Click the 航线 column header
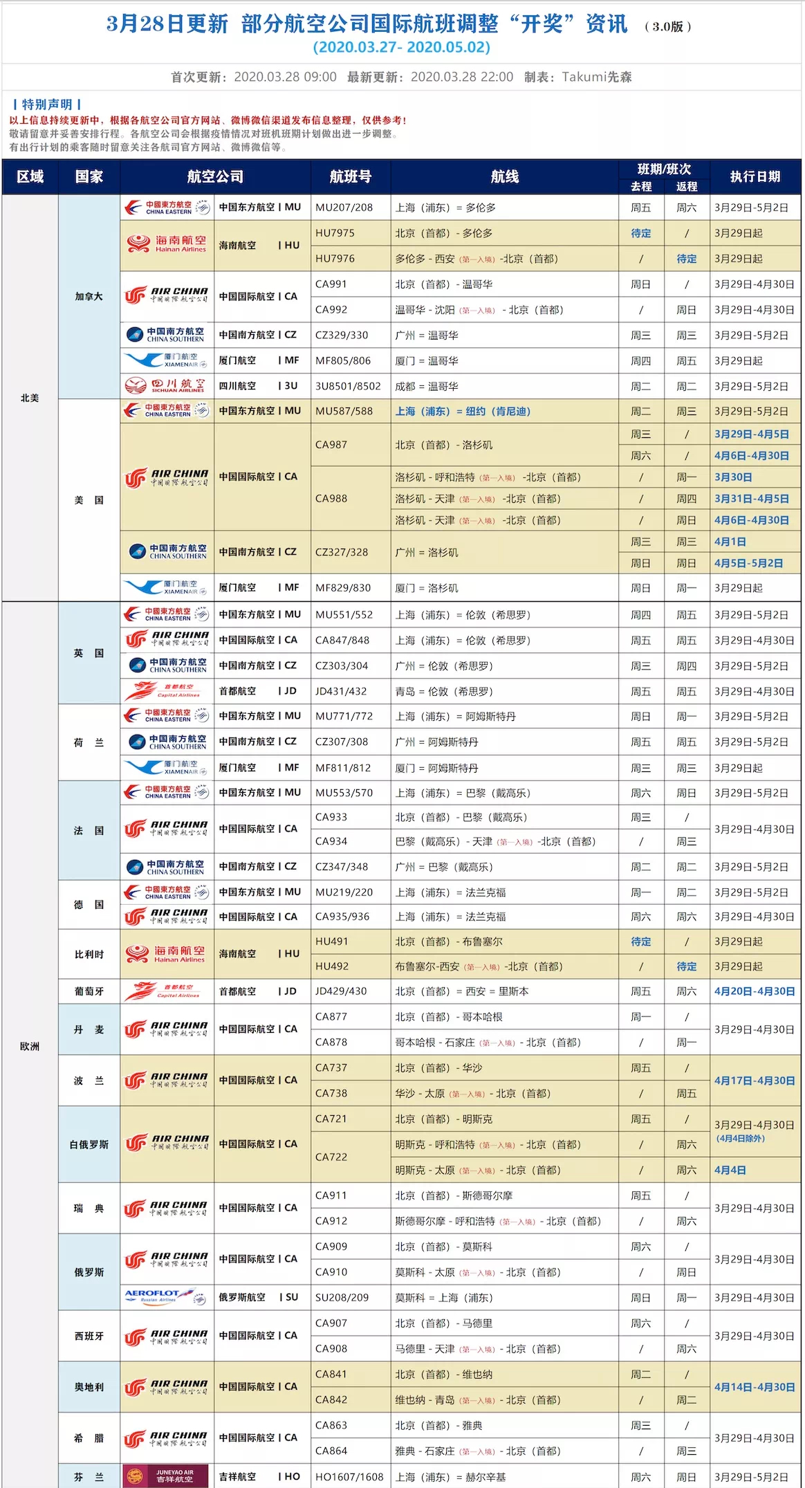805x1488 pixels. [x=505, y=177]
